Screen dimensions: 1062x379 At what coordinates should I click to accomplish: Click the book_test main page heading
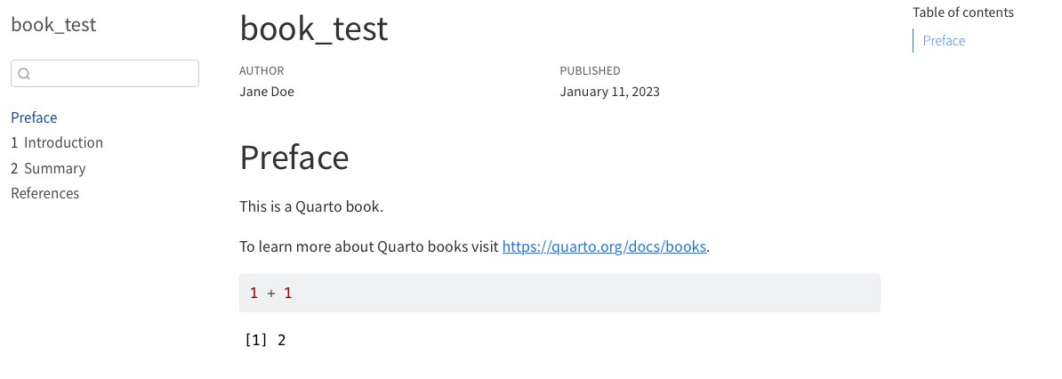pyautogui.click(x=314, y=28)
